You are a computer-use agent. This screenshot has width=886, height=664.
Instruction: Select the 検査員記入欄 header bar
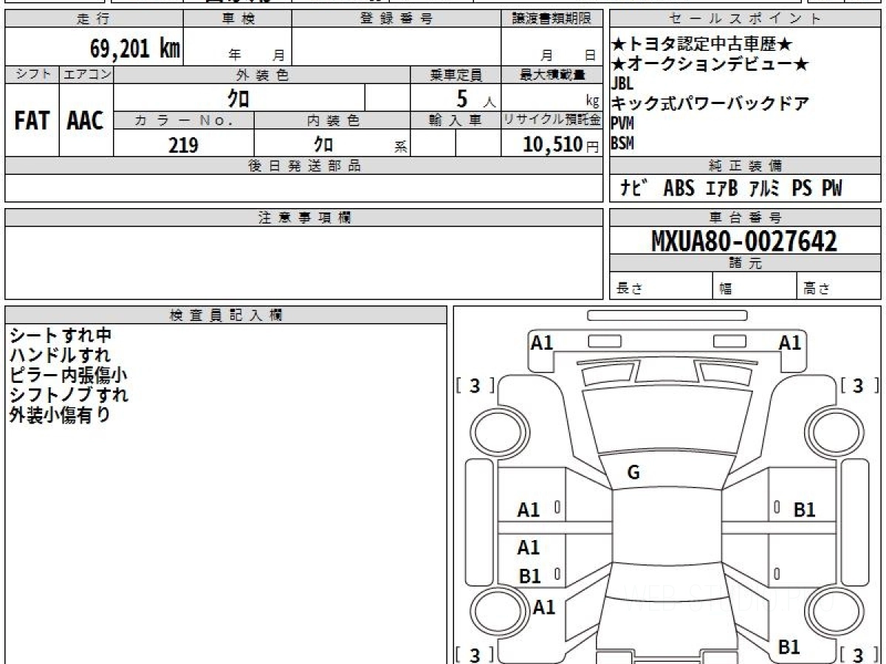tap(226, 315)
